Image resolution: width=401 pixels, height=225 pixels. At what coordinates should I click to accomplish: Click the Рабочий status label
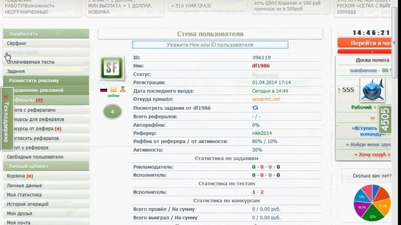click(x=362, y=107)
